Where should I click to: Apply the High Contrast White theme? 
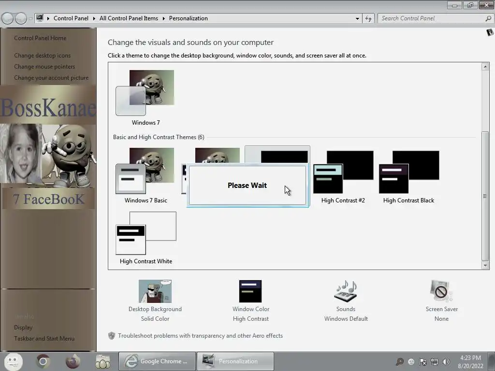(x=146, y=233)
